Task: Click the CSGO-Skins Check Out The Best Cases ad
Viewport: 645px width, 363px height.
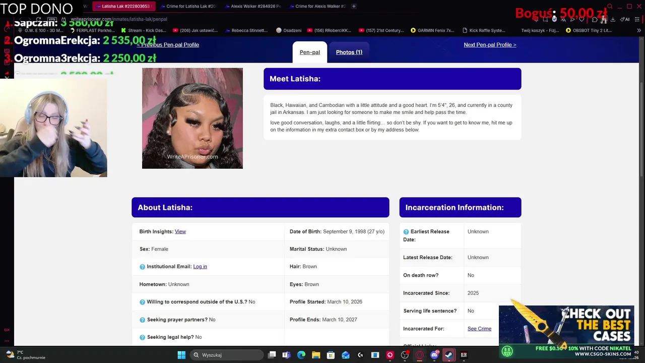Action: pyautogui.click(x=566, y=332)
